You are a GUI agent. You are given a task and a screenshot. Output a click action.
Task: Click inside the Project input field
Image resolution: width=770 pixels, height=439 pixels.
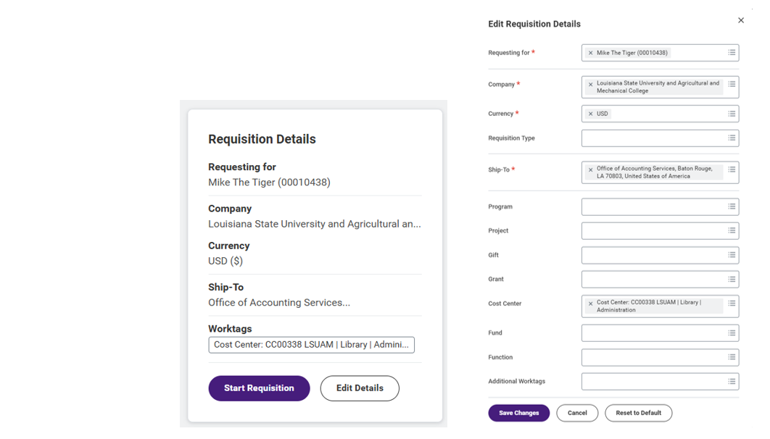[x=653, y=230]
